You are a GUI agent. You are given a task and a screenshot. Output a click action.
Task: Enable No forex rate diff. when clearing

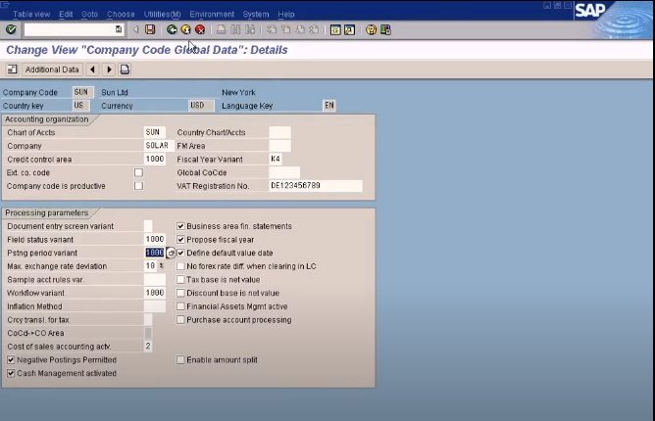(x=180, y=266)
